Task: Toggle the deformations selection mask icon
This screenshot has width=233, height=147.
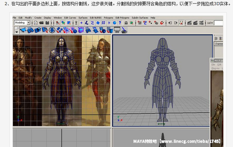Action: [x=103, y=23]
